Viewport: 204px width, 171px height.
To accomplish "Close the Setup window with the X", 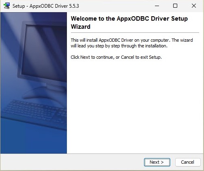I will [194, 6].
